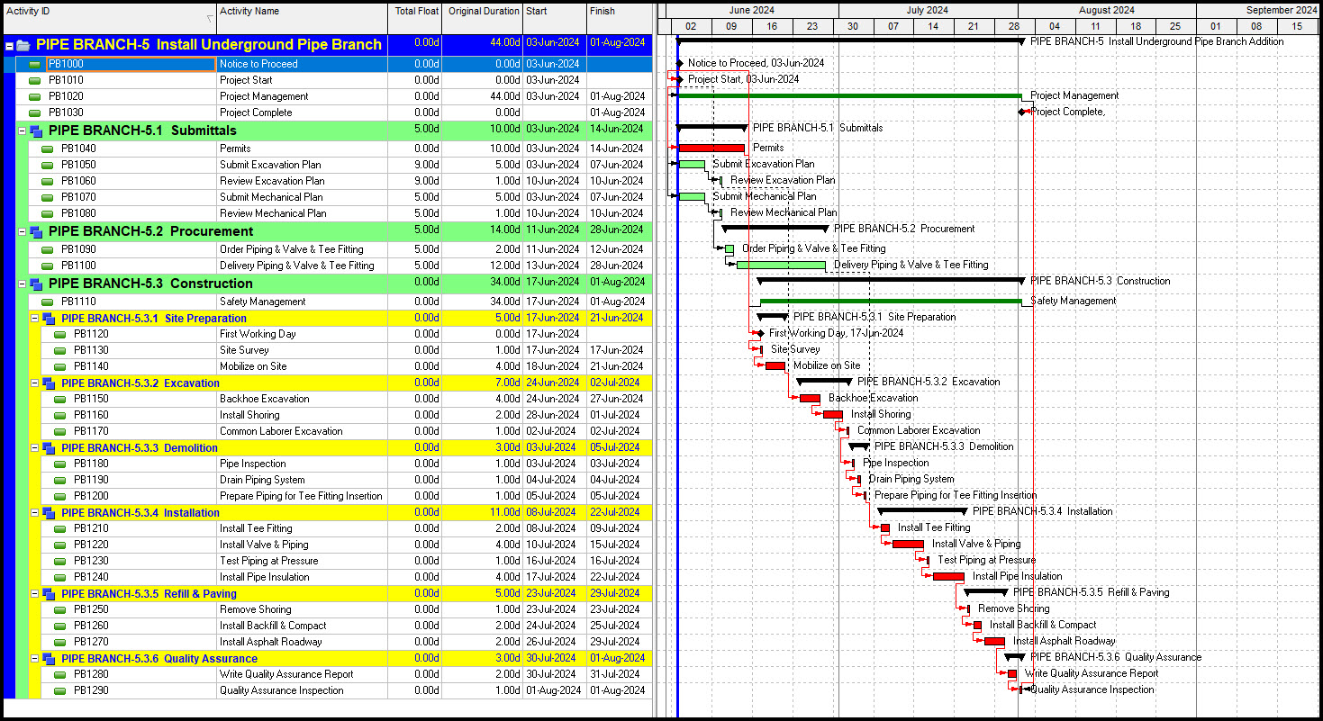Click the WBS icon beside Procurement band

click(36, 232)
